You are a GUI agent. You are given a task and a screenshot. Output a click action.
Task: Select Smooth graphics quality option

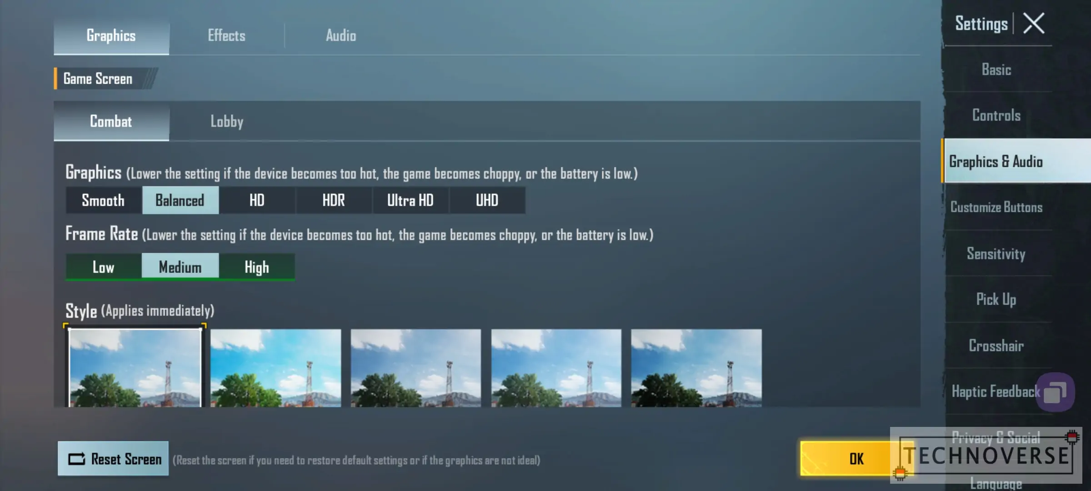[102, 200]
